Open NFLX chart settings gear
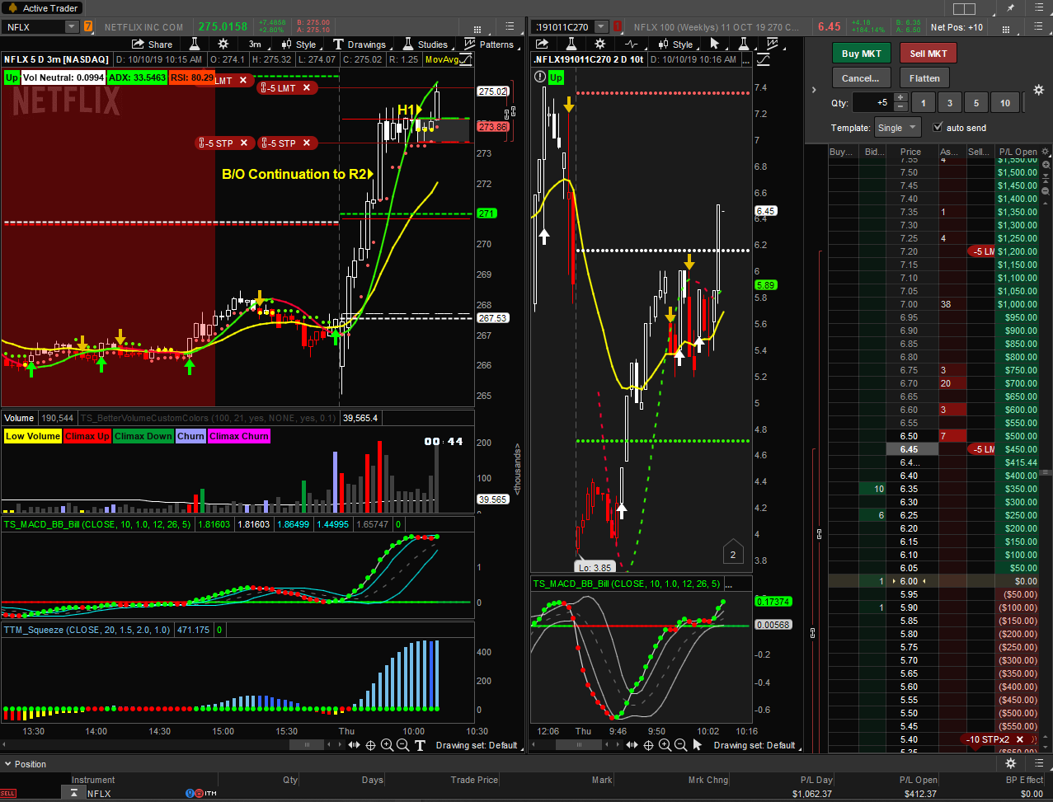 tap(223, 45)
